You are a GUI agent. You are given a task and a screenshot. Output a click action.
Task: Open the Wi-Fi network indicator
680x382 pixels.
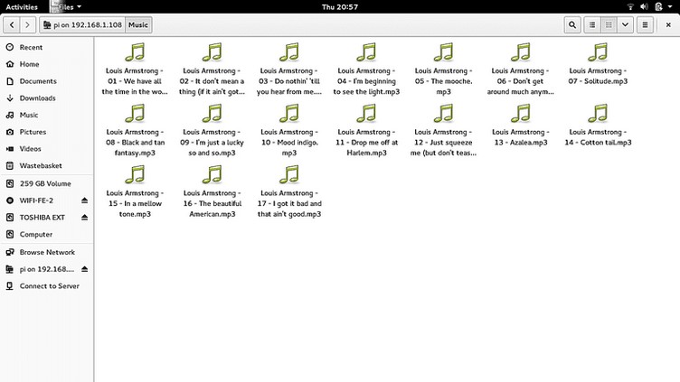(x=630, y=7)
